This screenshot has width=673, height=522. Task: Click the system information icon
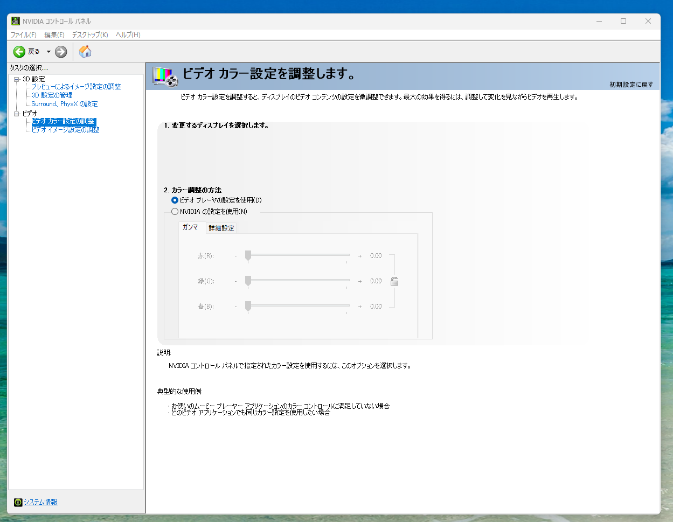pos(18,502)
